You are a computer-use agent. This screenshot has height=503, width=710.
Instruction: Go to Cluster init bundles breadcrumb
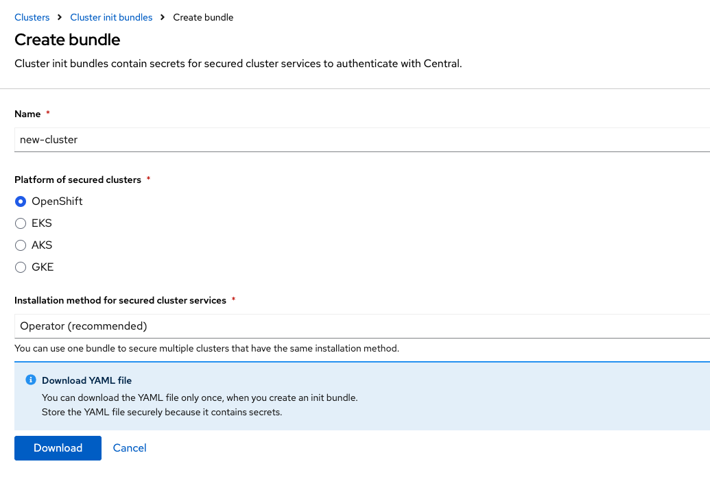[111, 17]
